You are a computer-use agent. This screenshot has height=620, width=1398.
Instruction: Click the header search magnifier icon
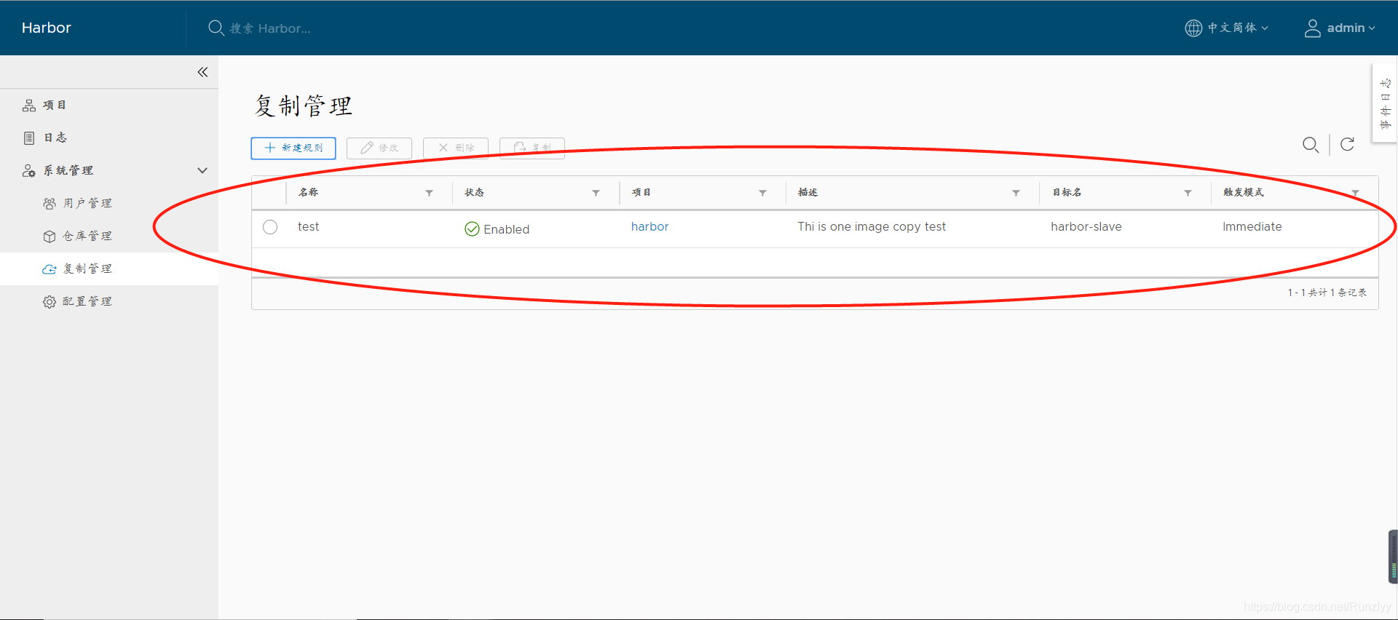point(216,28)
